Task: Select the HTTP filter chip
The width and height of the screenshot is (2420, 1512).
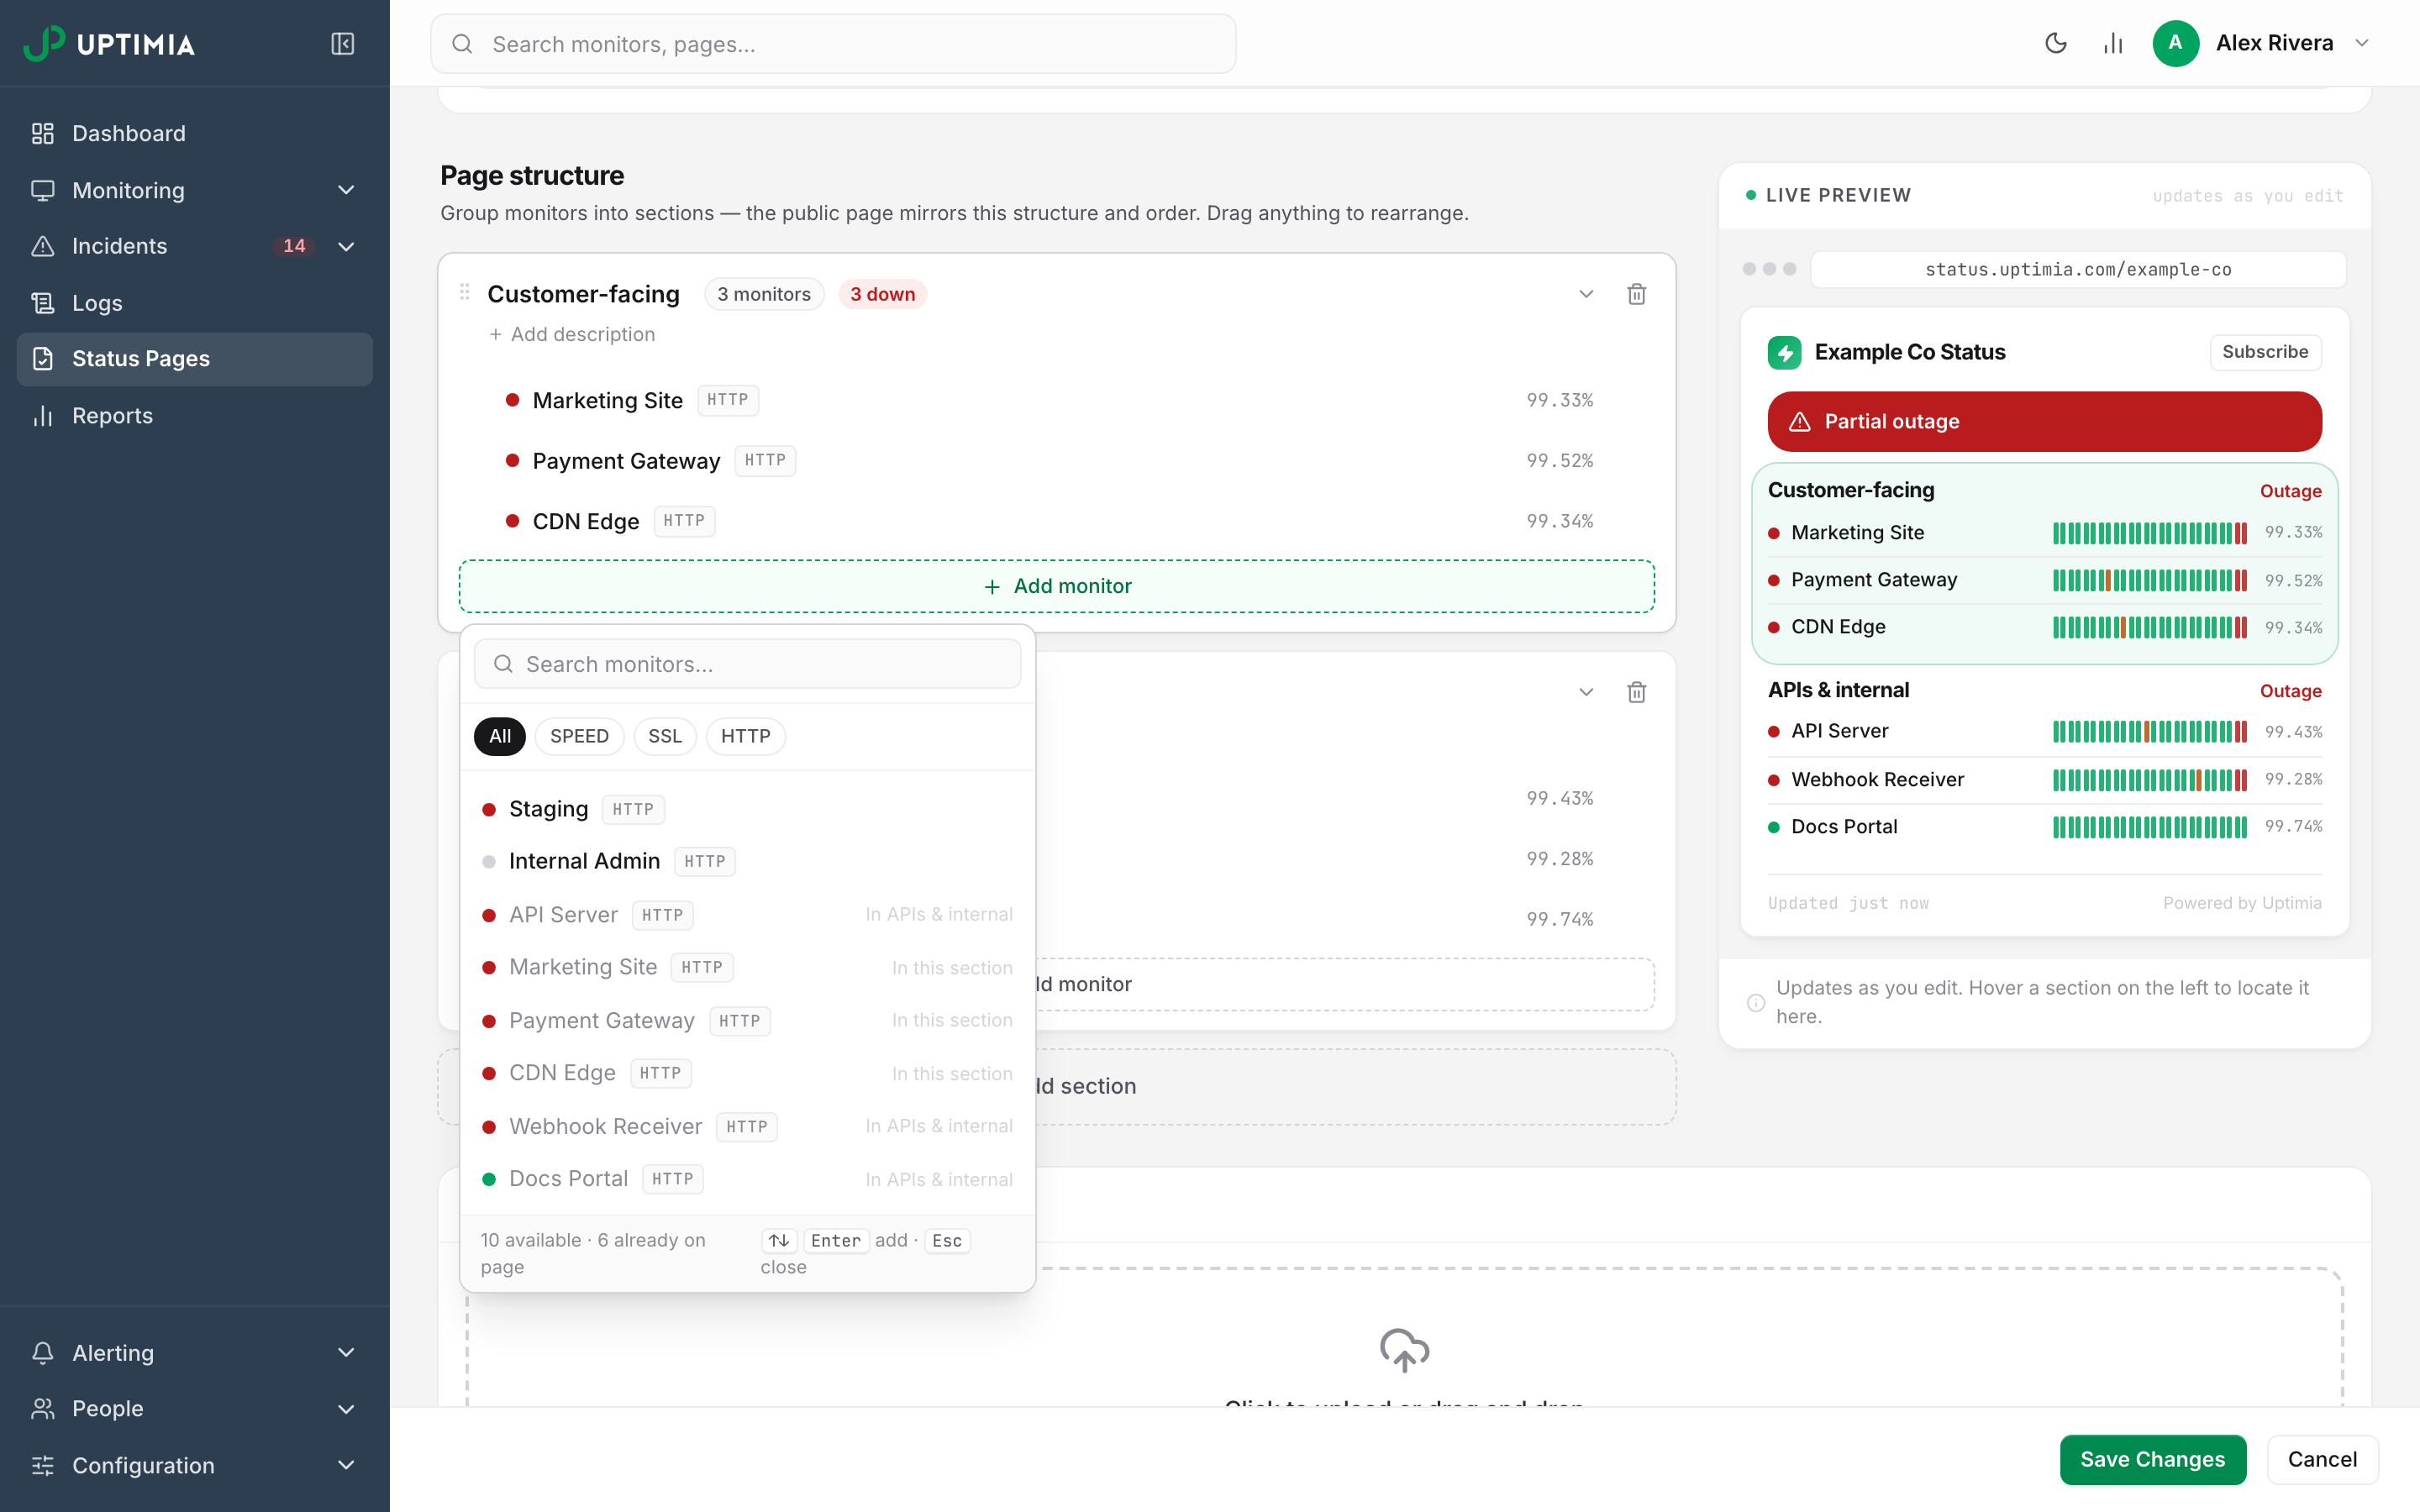Action: tap(746, 736)
